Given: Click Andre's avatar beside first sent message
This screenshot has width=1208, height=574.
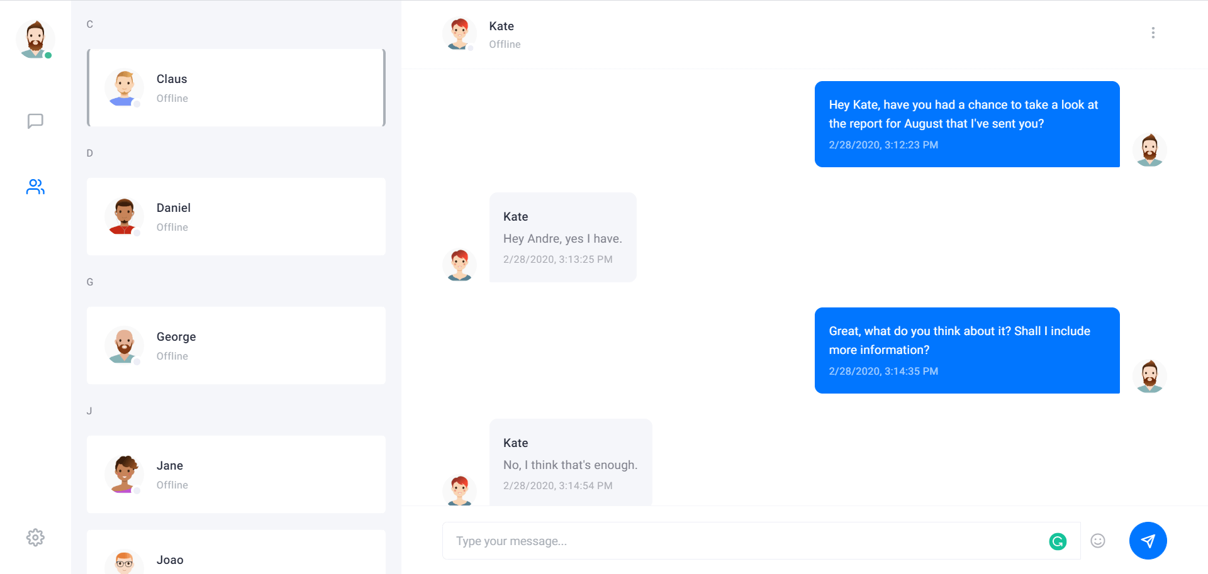Looking at the screenshot, I should point(1149,150).
